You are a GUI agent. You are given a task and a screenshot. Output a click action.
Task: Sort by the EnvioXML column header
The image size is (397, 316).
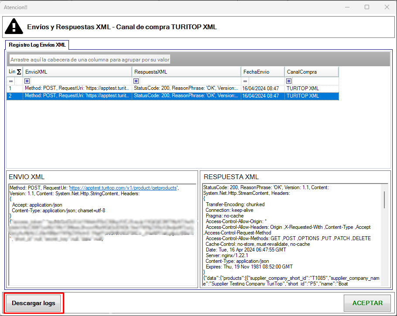tap(78, 72)
